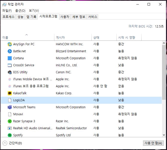Click the EOS Utility camera icon

tap(10, 72)
